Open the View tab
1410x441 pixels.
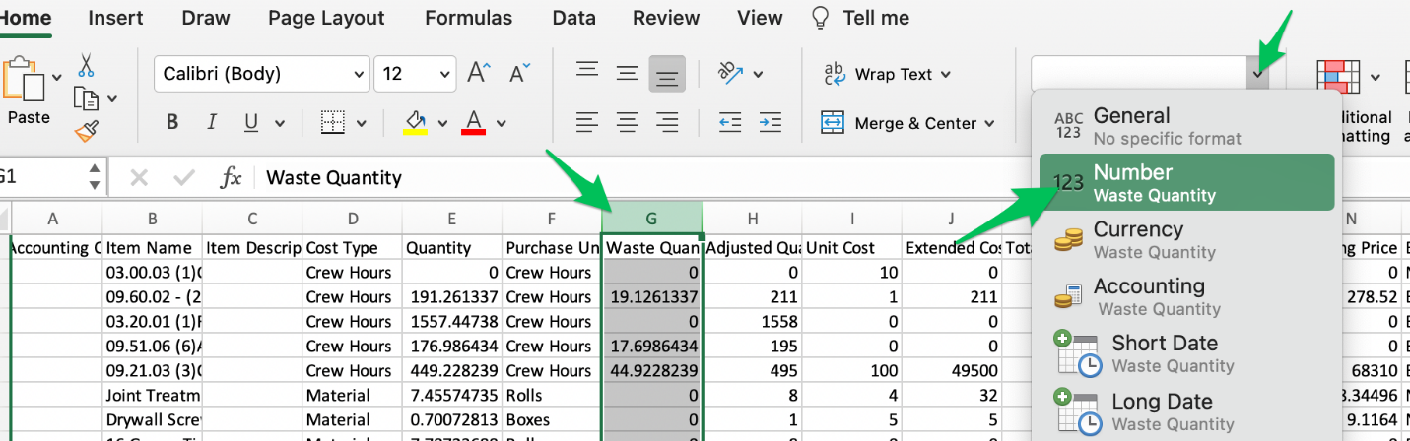(759, 18)
